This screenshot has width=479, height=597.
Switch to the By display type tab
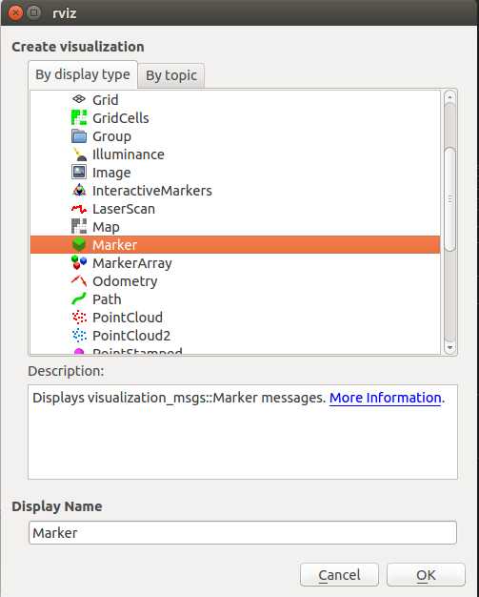(x=83, y=74)
